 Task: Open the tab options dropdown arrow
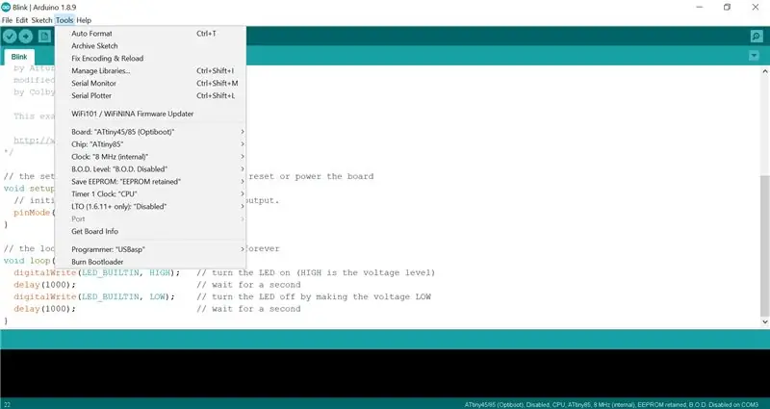click(x=755, y=56)
